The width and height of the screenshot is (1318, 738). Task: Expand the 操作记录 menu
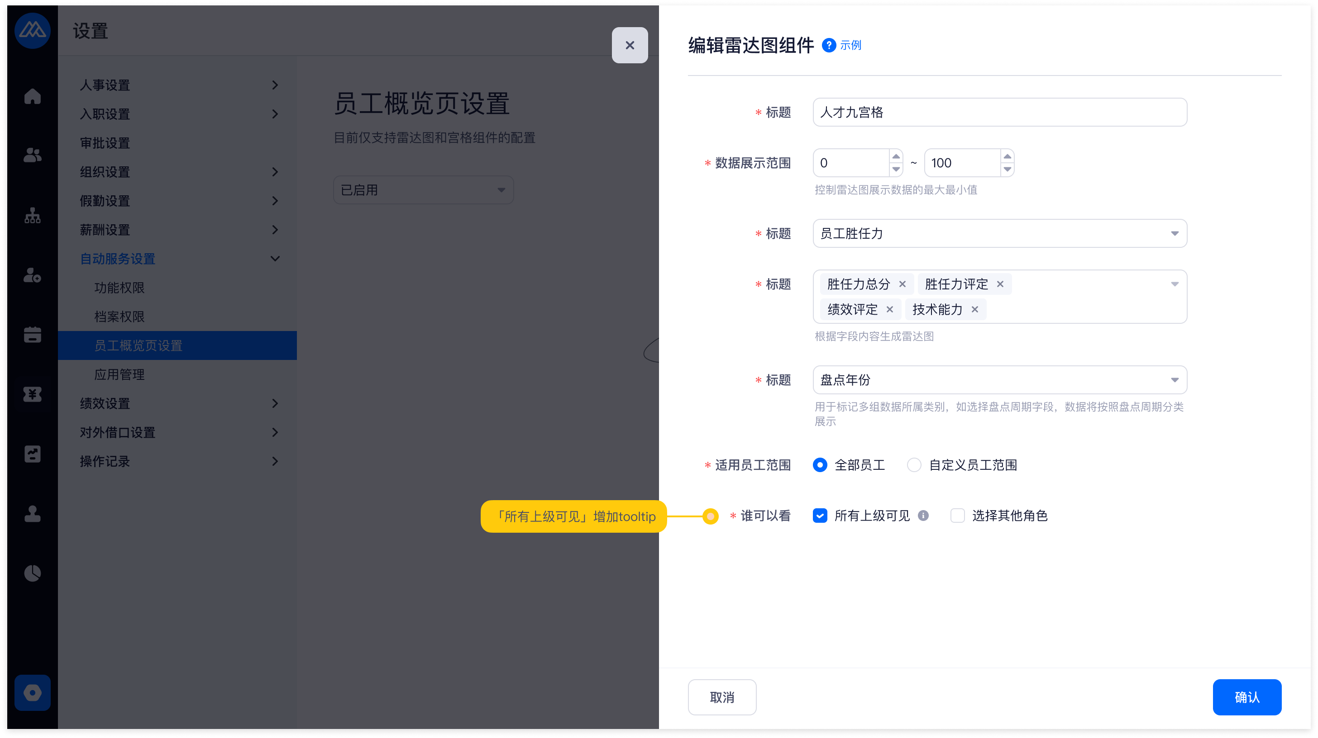click(177, 462)
